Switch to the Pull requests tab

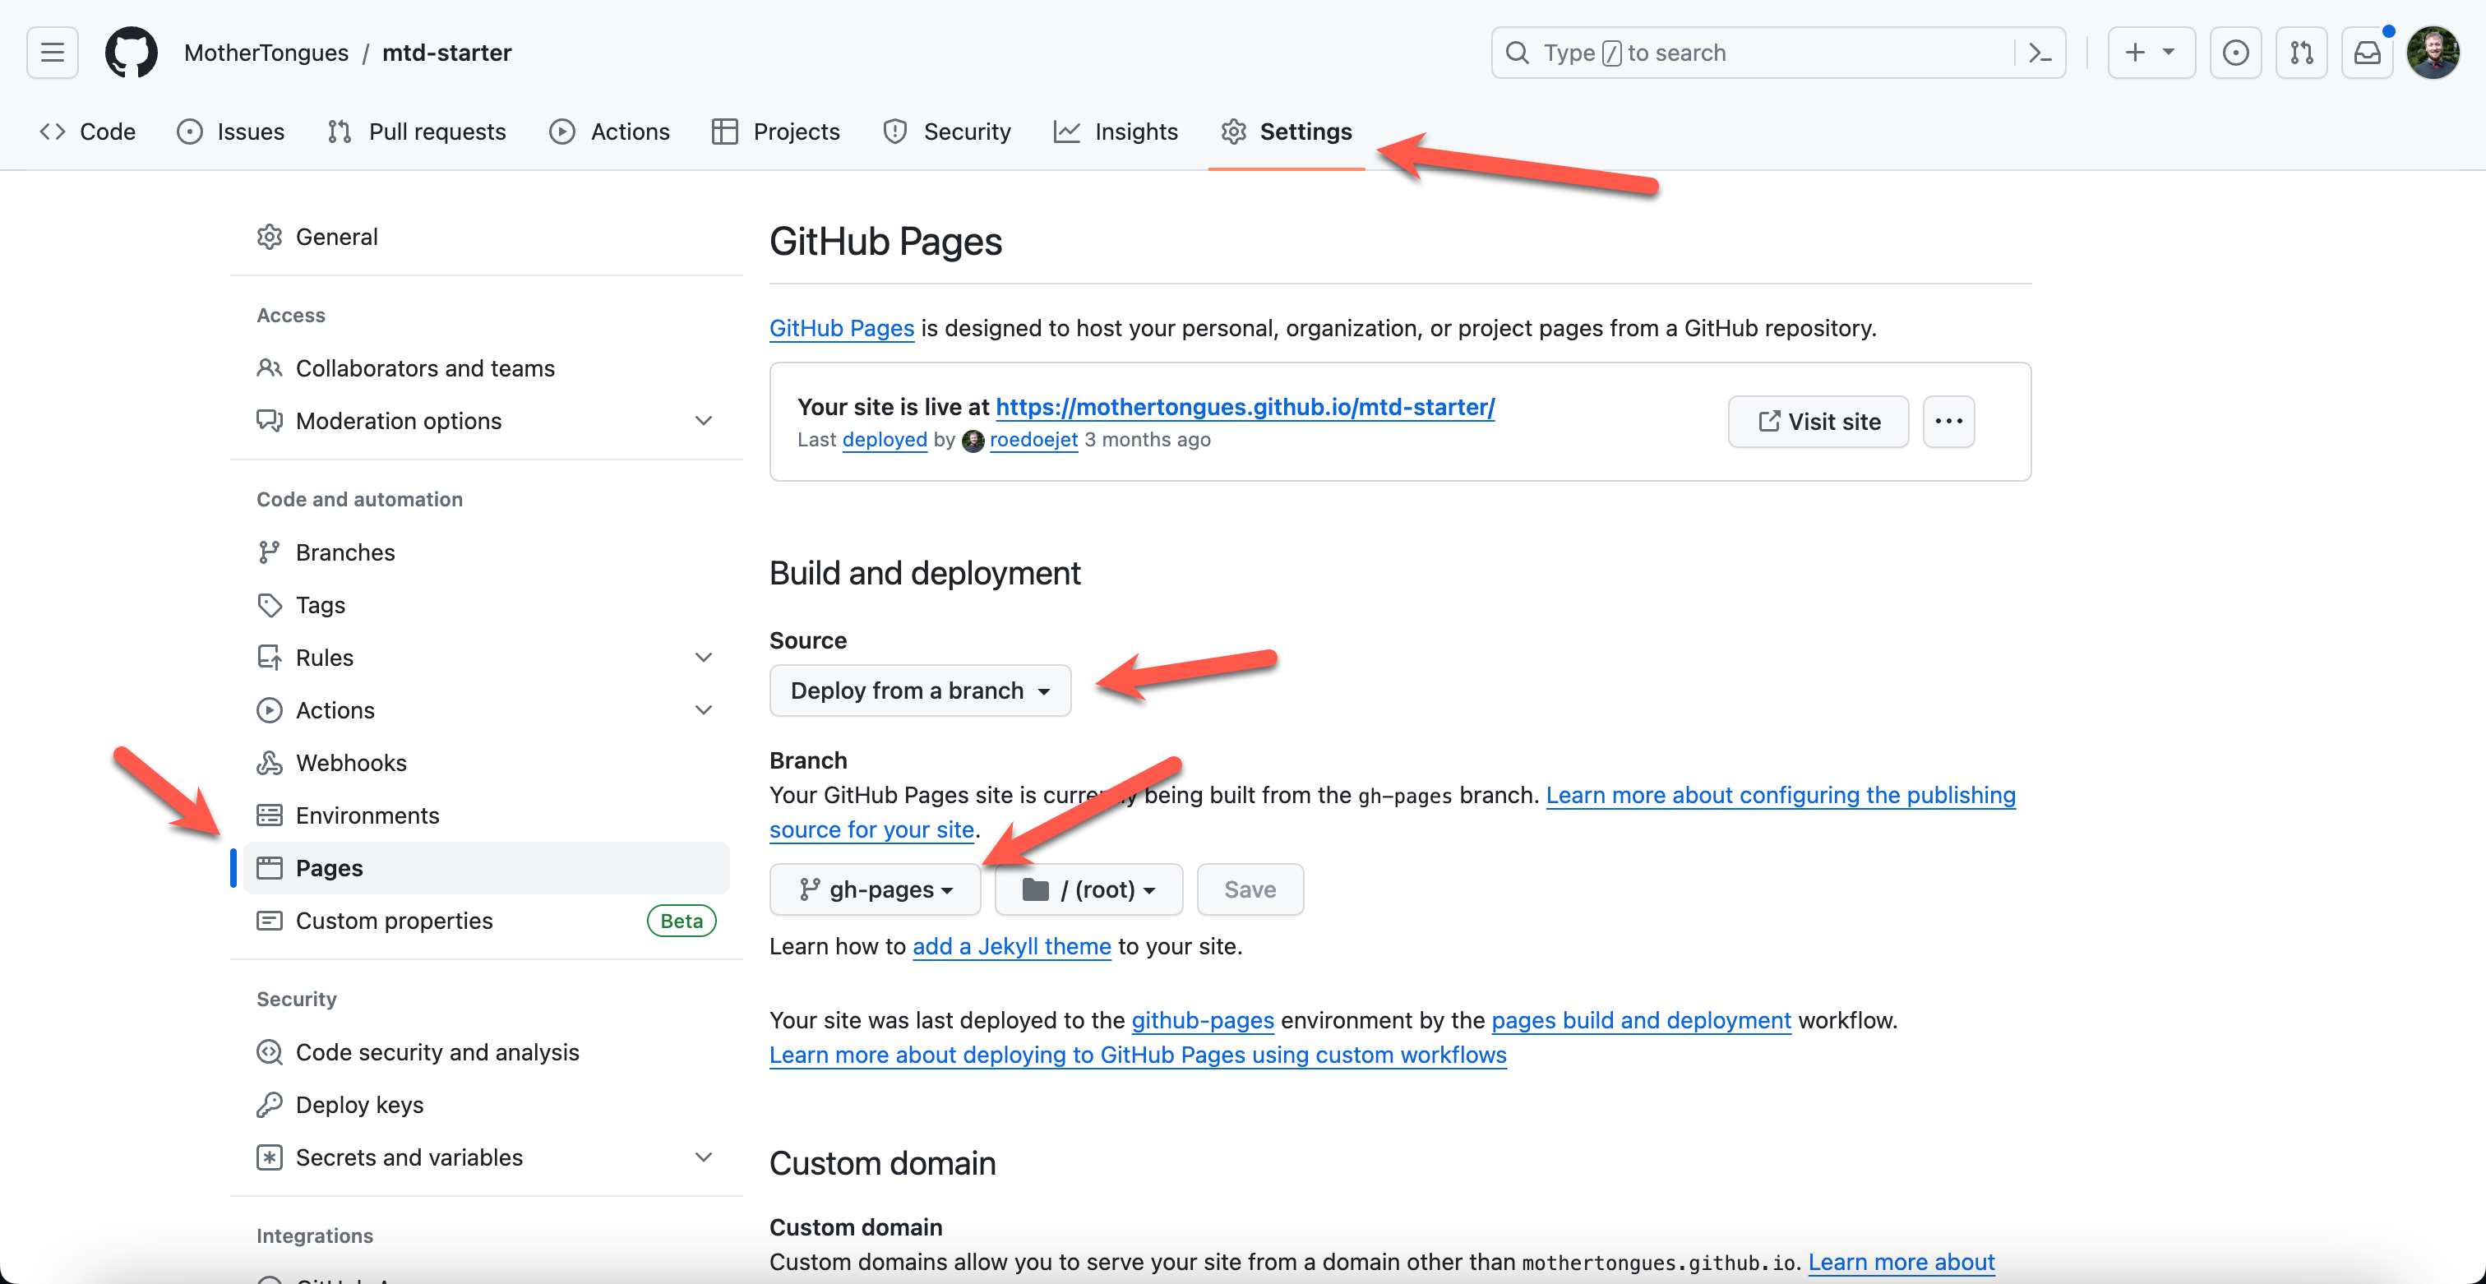click(x=416, y=132)
